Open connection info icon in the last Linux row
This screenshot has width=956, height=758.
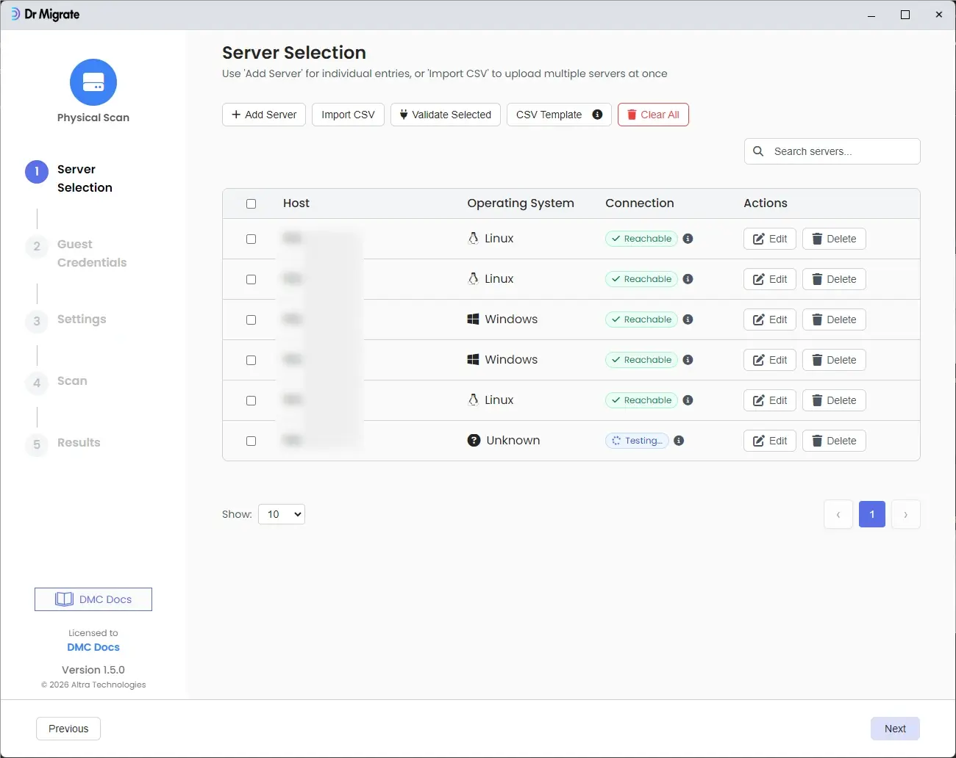click(x=688, y=400)
